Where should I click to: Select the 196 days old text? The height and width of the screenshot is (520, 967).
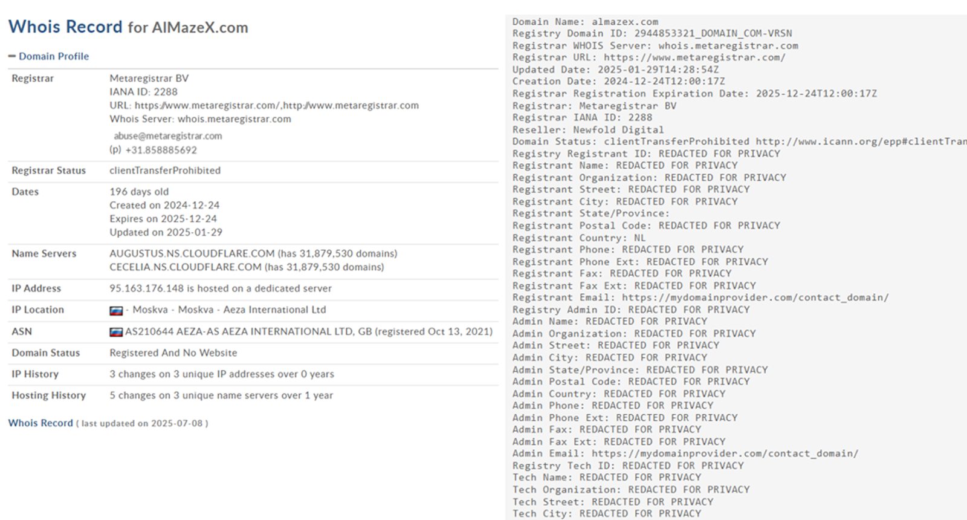pyautogui.click(x=139, y=192)
